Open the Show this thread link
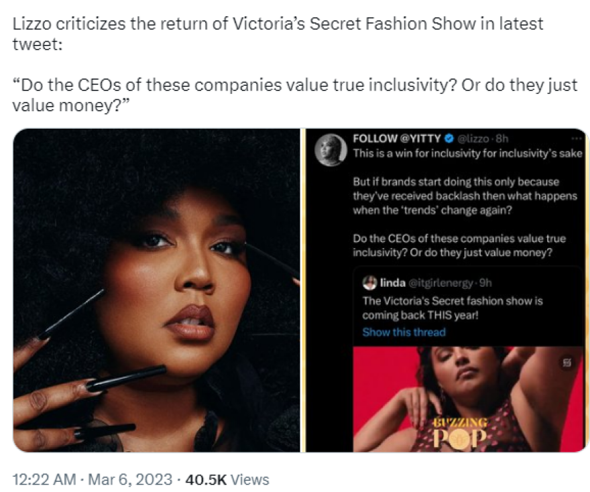Image resolution: width=590 pixels, height=492 pixels. coord(404,332)
